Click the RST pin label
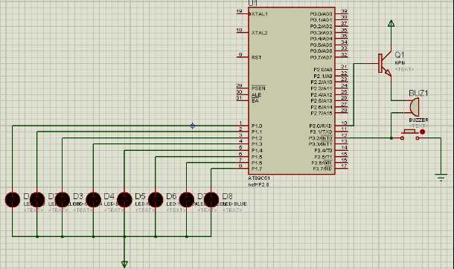The width and height of the screenshot is (454, 269). click(x=257, y=57)
